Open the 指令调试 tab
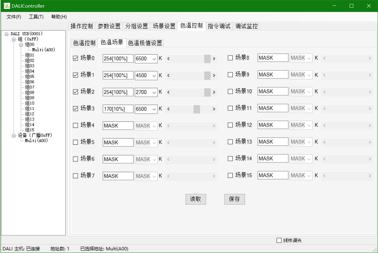 point(219,26)
